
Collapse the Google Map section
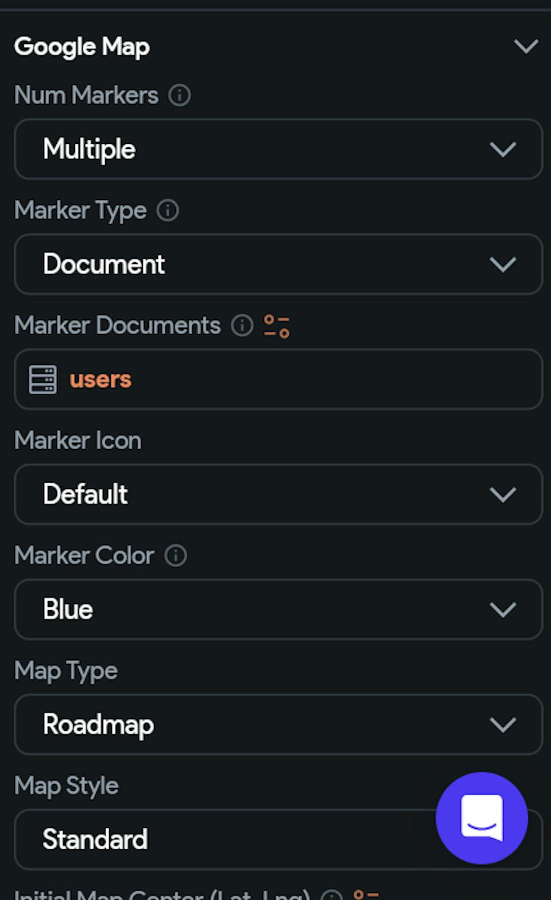click(526, 46)
